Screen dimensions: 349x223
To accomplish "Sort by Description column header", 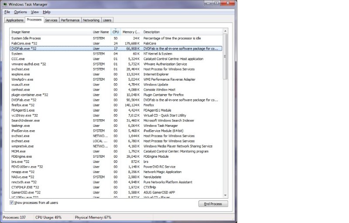I will (x=182, y=32).
